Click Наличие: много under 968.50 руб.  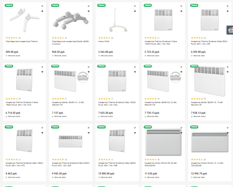click(x=59, y=56)
